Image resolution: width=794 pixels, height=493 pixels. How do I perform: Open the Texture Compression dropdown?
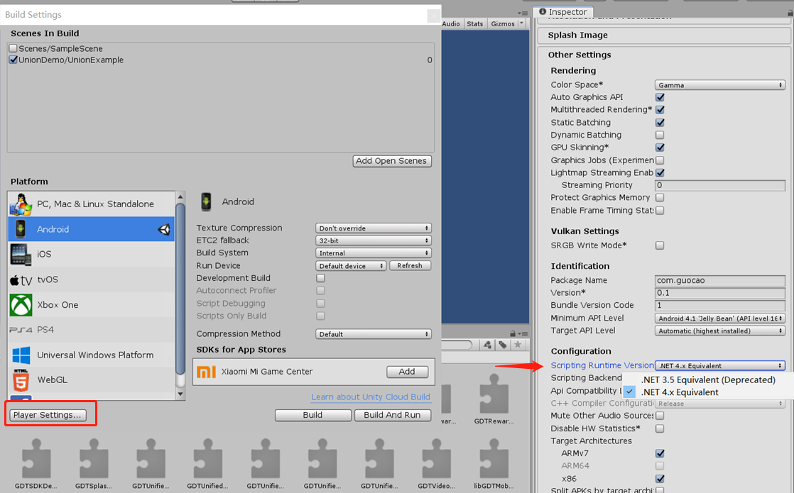pos(373,228)
